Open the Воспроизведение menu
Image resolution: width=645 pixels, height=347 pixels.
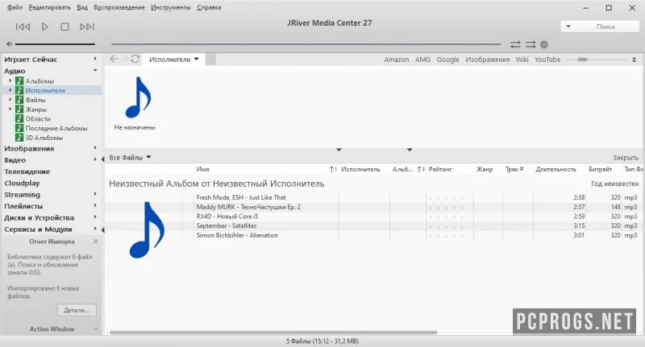[x=119, y=7]
